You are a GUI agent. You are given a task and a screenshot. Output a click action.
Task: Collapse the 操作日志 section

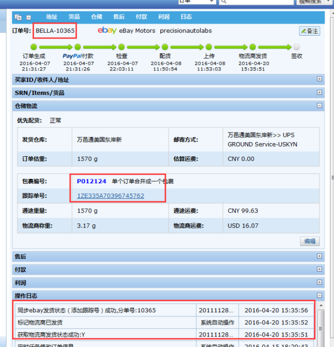319,295
